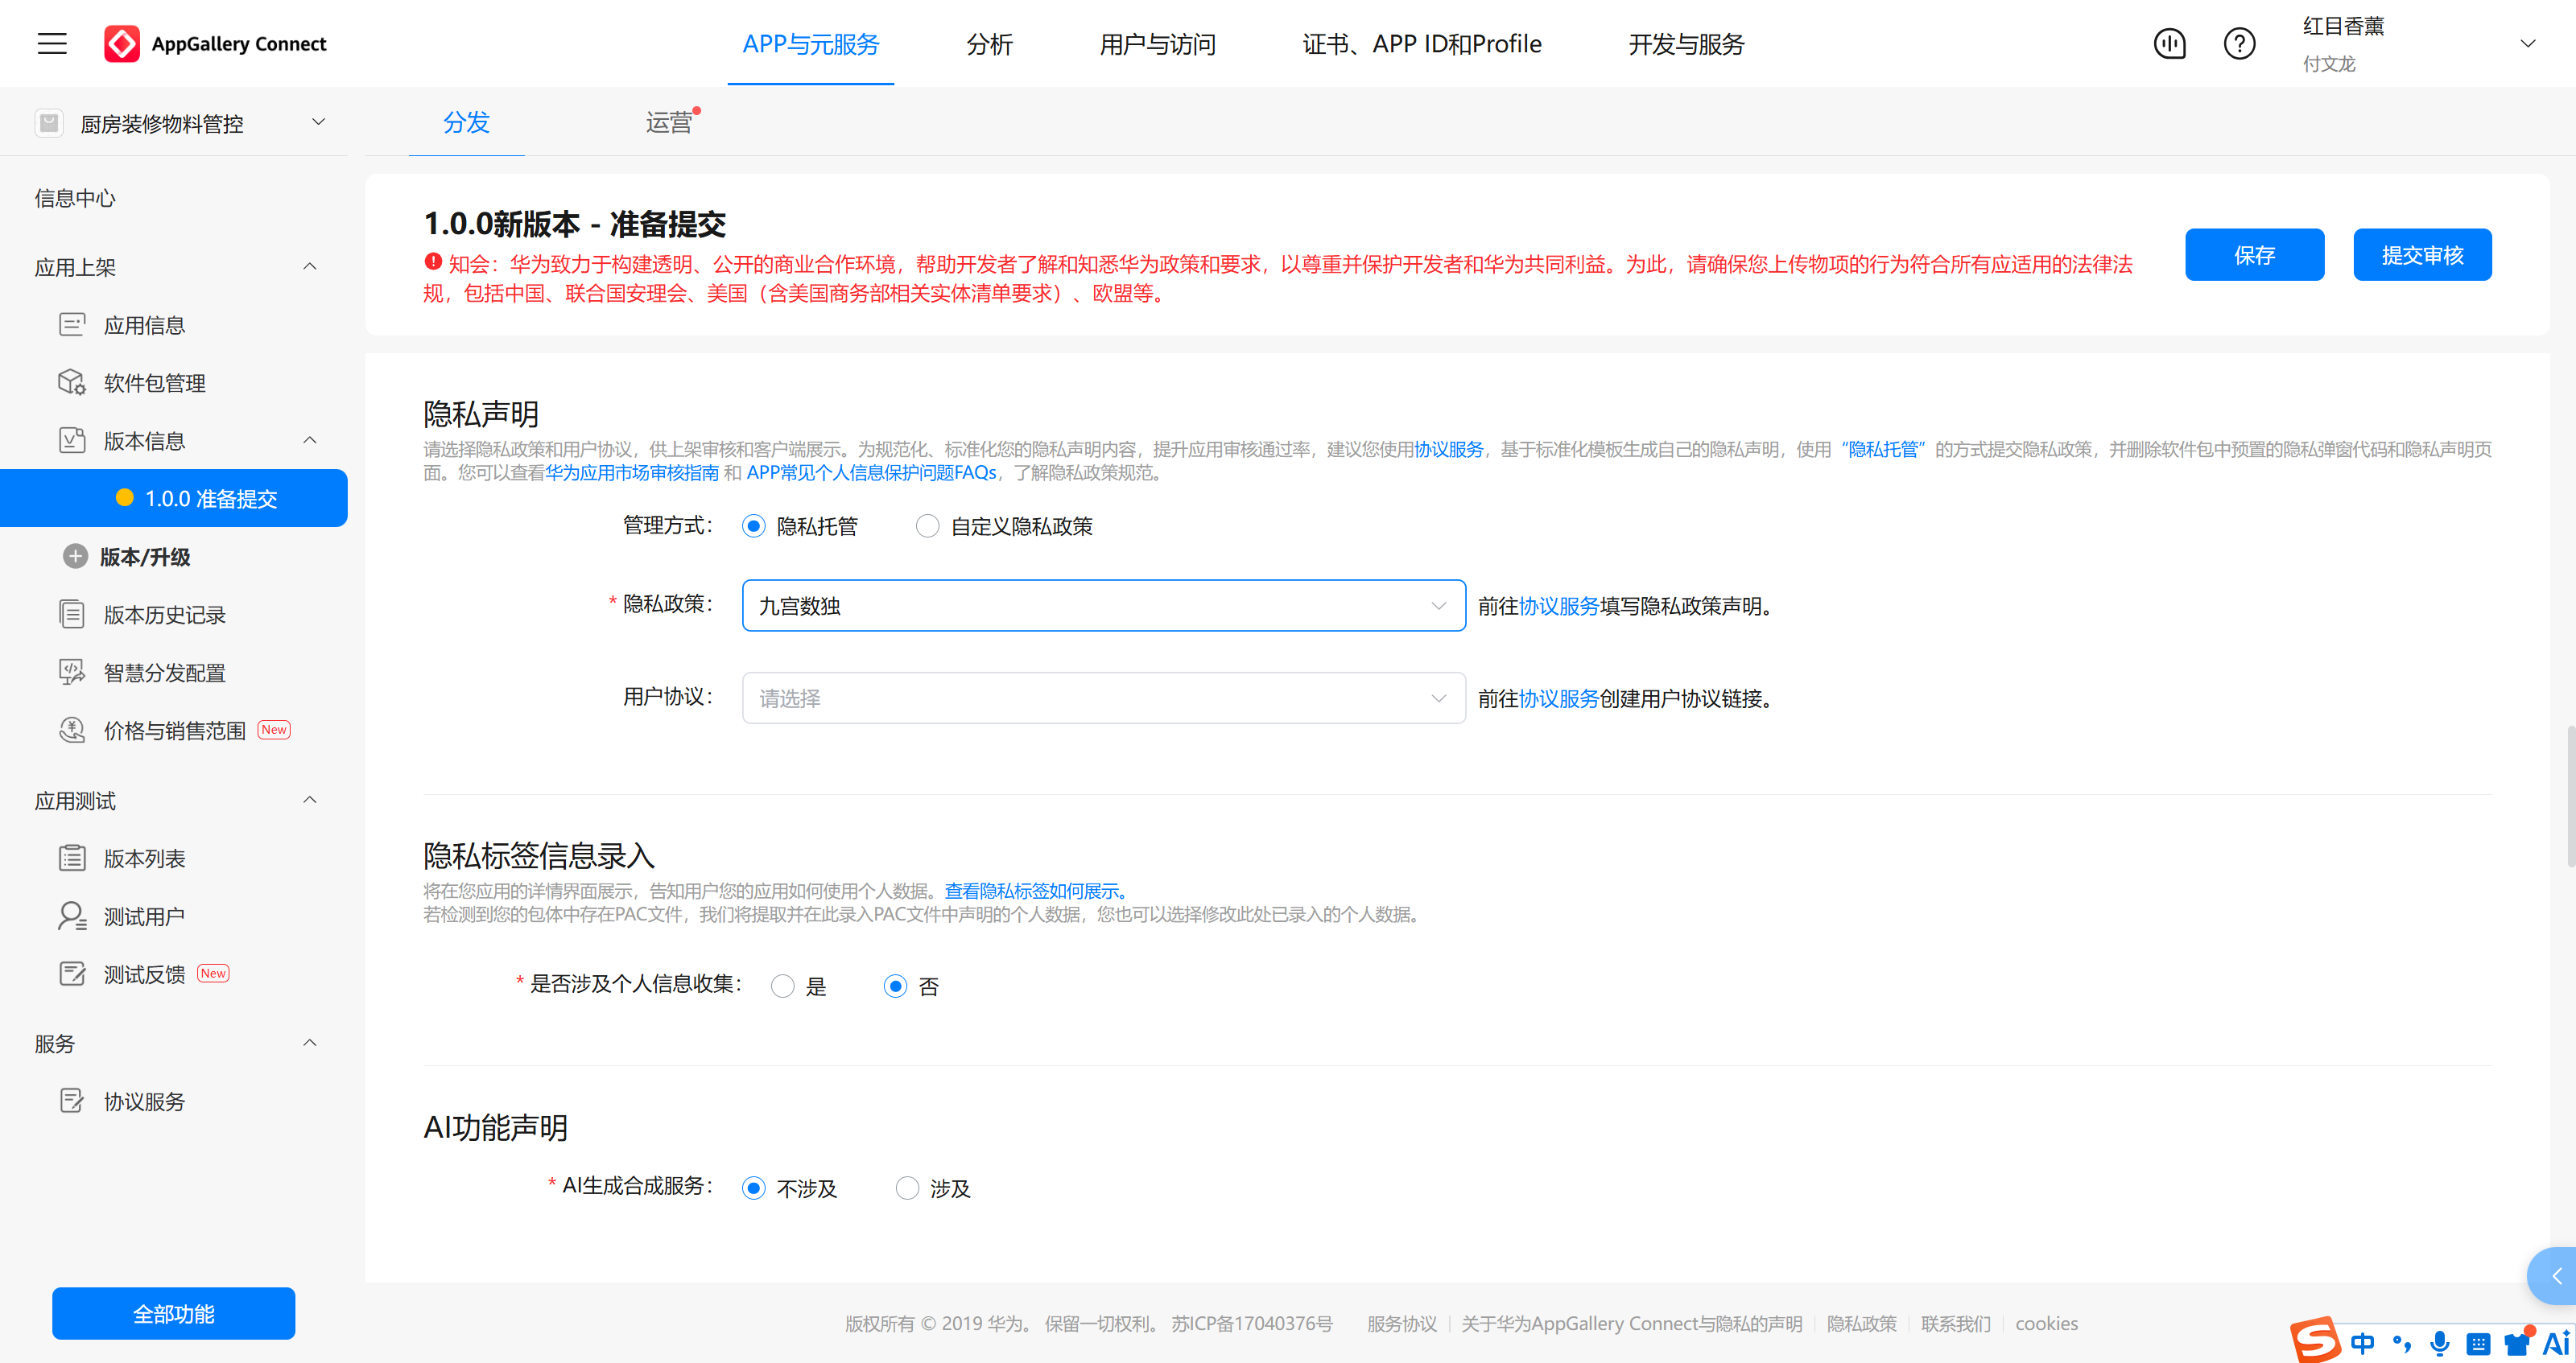Open the 分析 top navigation tab
2576x1363 pixels.
coord(989,44)
